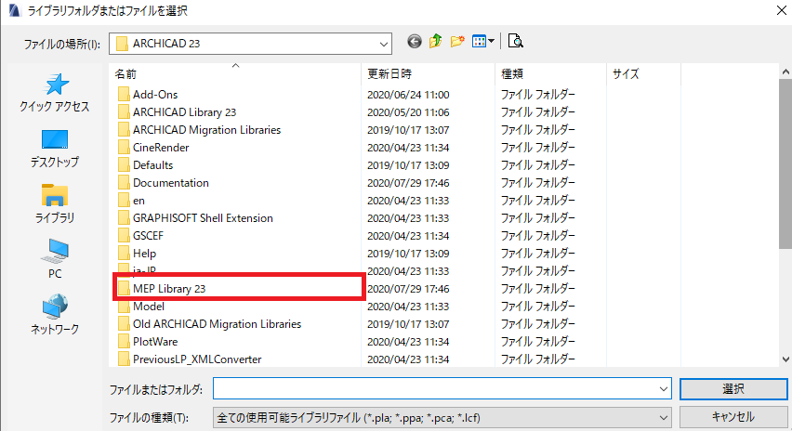Open the file type filter dropdown
This screenshot has width=792, height=431.
tap(663, 418)
